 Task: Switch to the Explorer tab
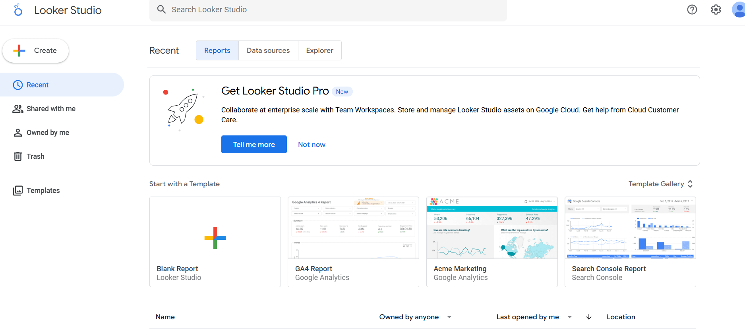click(x=320, y=50)
